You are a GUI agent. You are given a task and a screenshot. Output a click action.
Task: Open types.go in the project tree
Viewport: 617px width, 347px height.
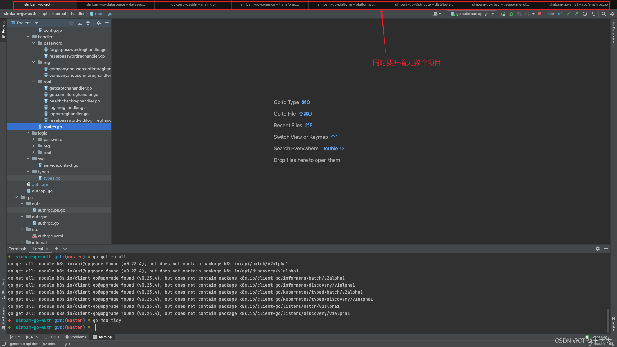[52, 178]
